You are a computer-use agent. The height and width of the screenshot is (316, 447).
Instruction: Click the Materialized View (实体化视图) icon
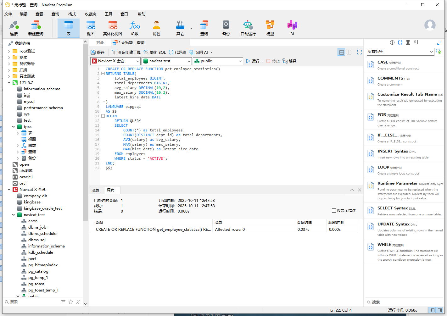tap(113, 28)
